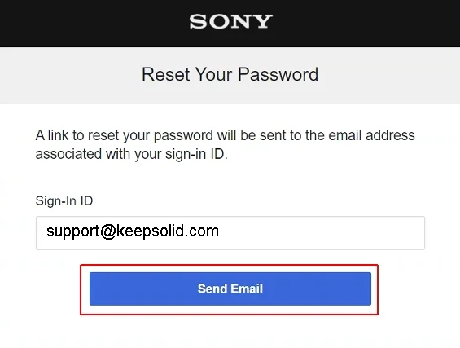Send the password reset email
Viewport: 460px width, 348px height.
click(x=230, y=289)
